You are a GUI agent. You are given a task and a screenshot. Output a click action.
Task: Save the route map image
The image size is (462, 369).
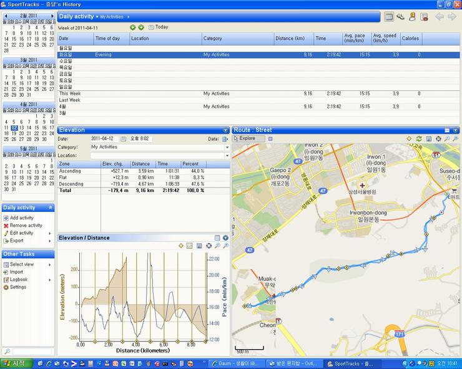coord(429,138)
